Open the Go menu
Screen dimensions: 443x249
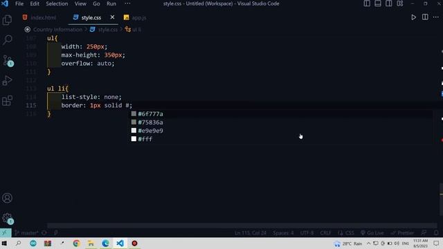96,3
